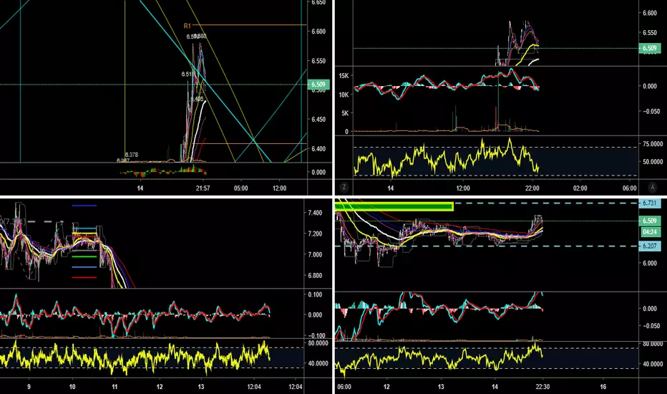Click the 6.450 price scale value on the top-left chart
This screenshot has width=667, height=394.
coord(318,120)
